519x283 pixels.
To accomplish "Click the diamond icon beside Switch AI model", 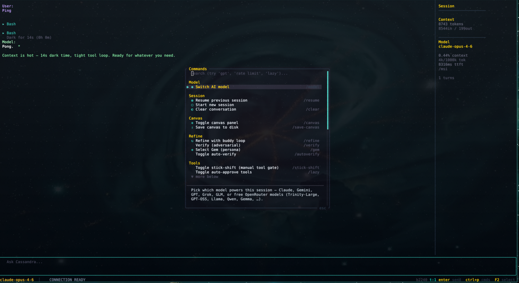I will pyautogui.click(x=192, y=87).
